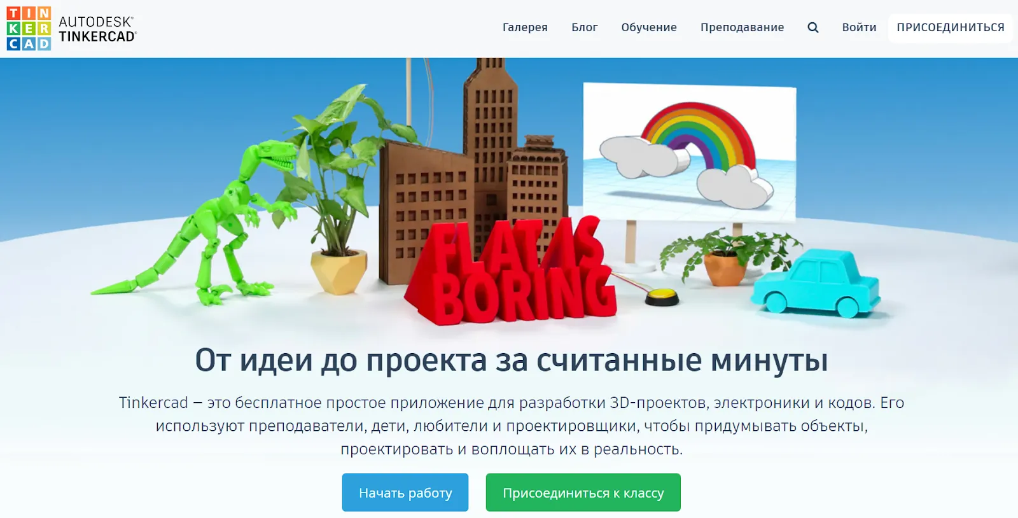Open the Галерея menu item
This screenshot has height=518, width=1018.
[525, 27]
